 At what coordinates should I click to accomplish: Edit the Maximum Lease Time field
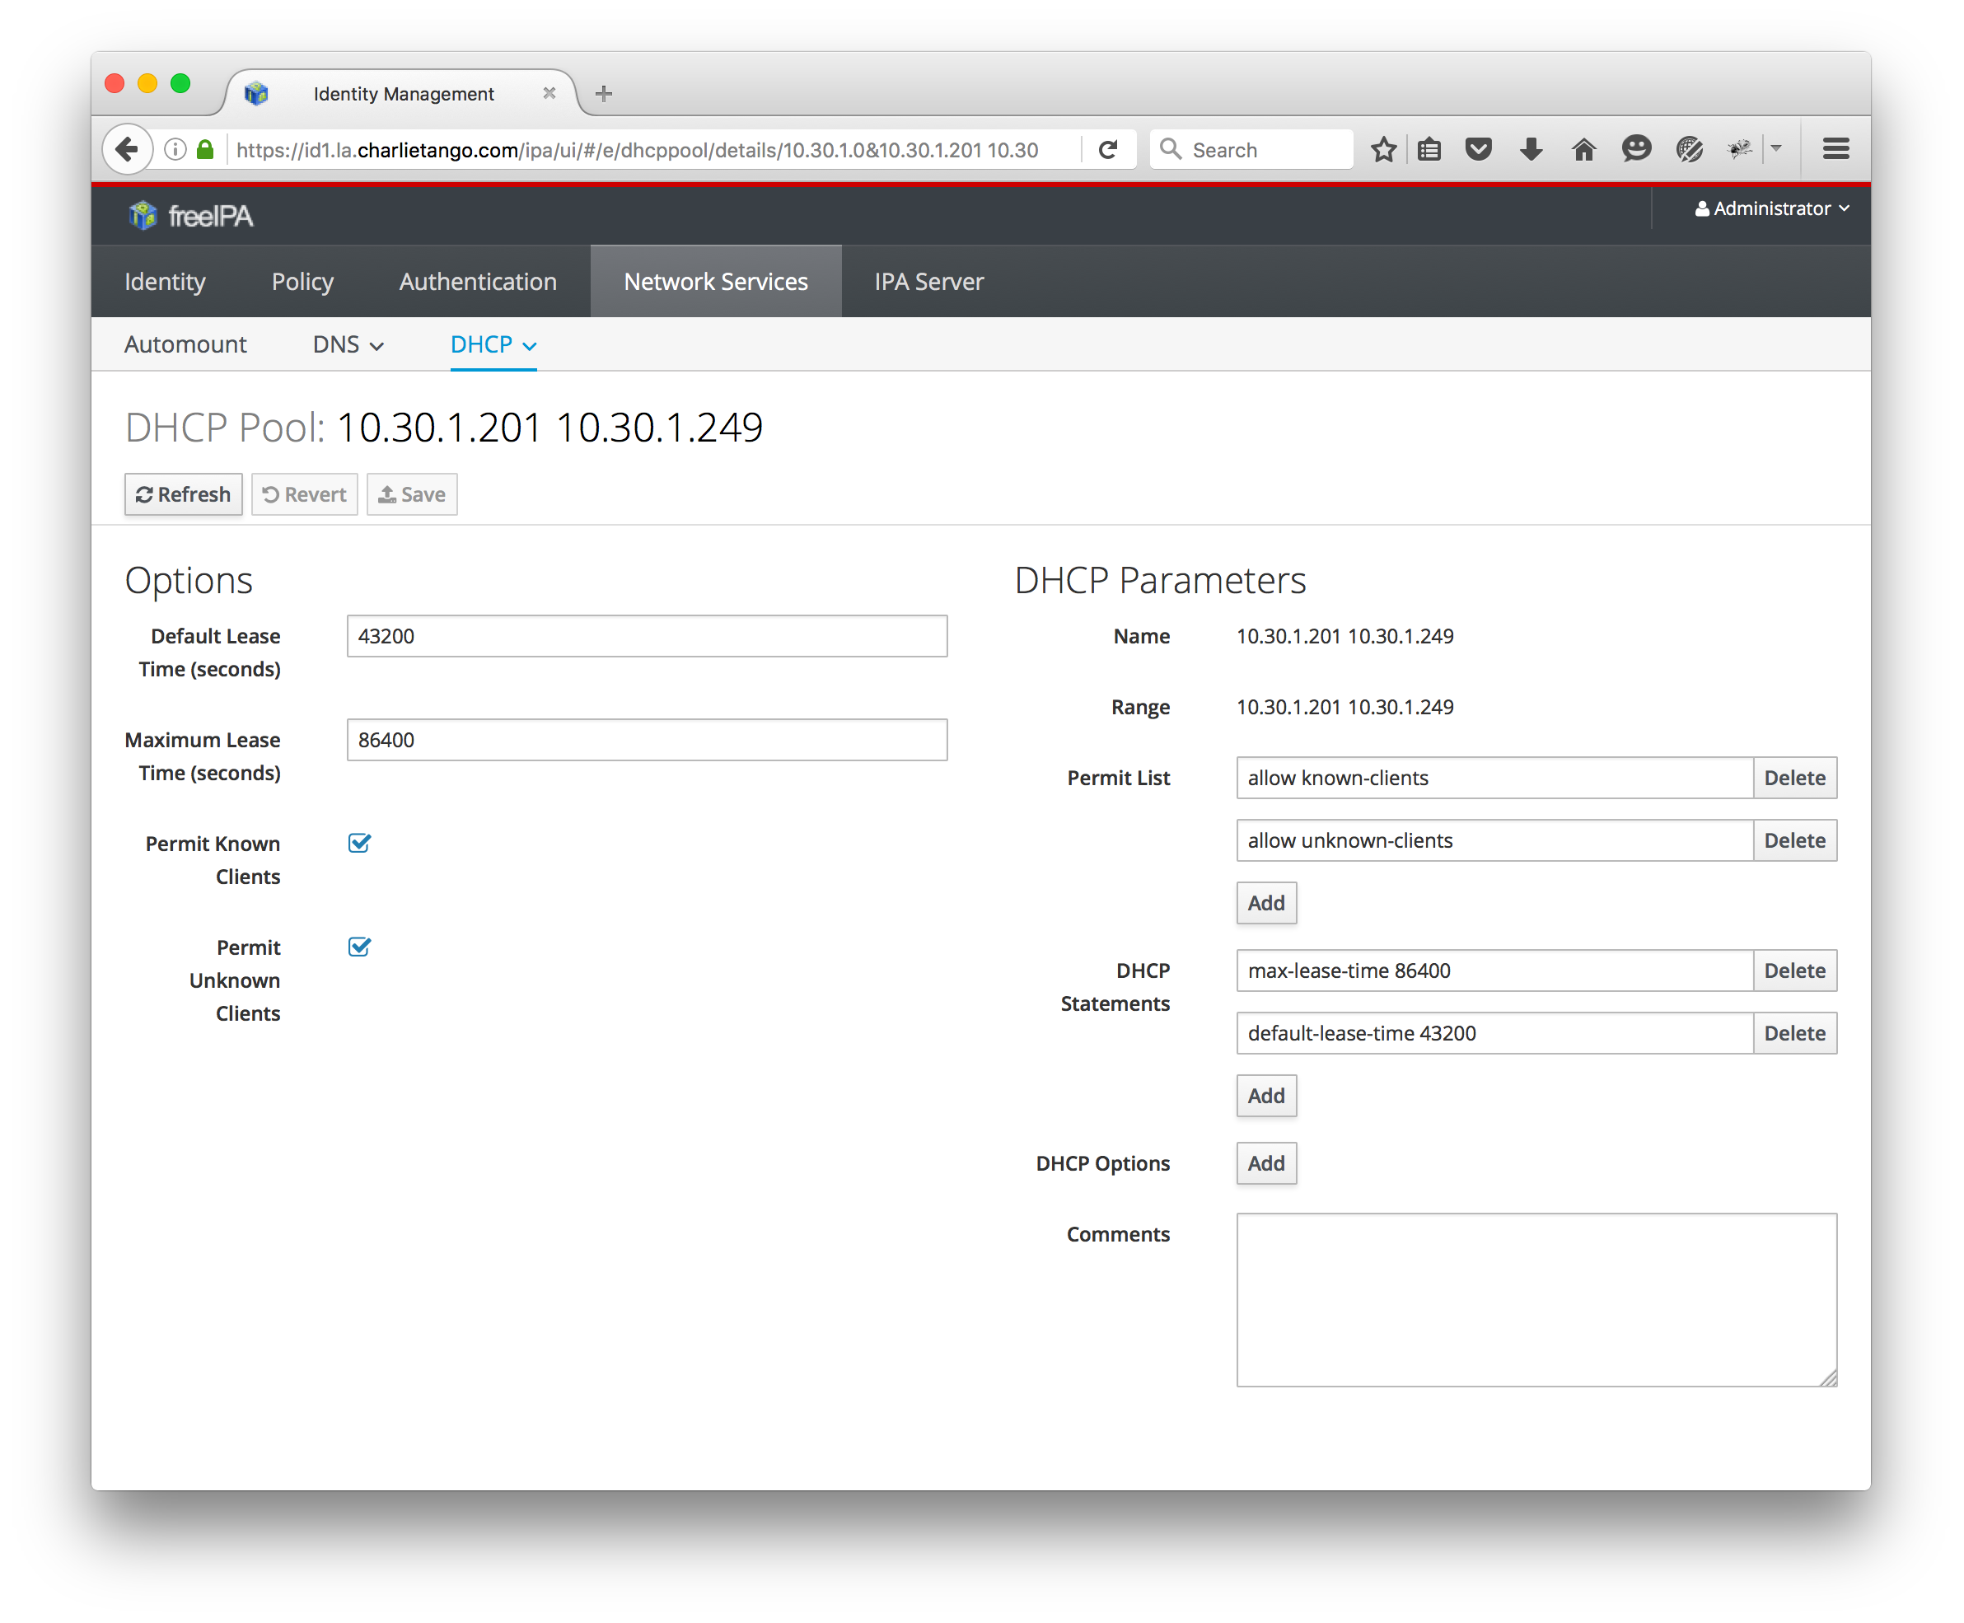tap(647, 740)
